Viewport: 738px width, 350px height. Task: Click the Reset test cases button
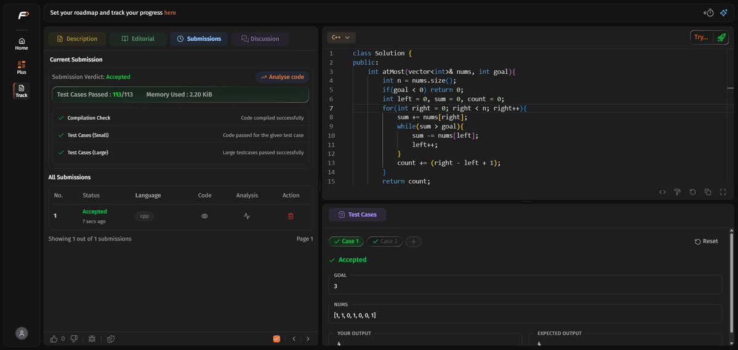coord(707,241)
